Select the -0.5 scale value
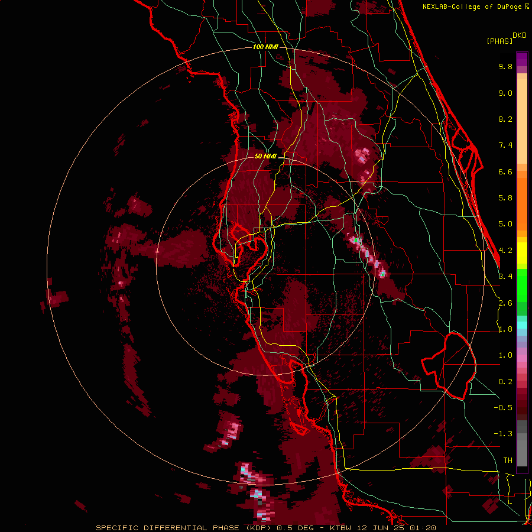This screenshot has height=532, width=532. click(503, 408)
